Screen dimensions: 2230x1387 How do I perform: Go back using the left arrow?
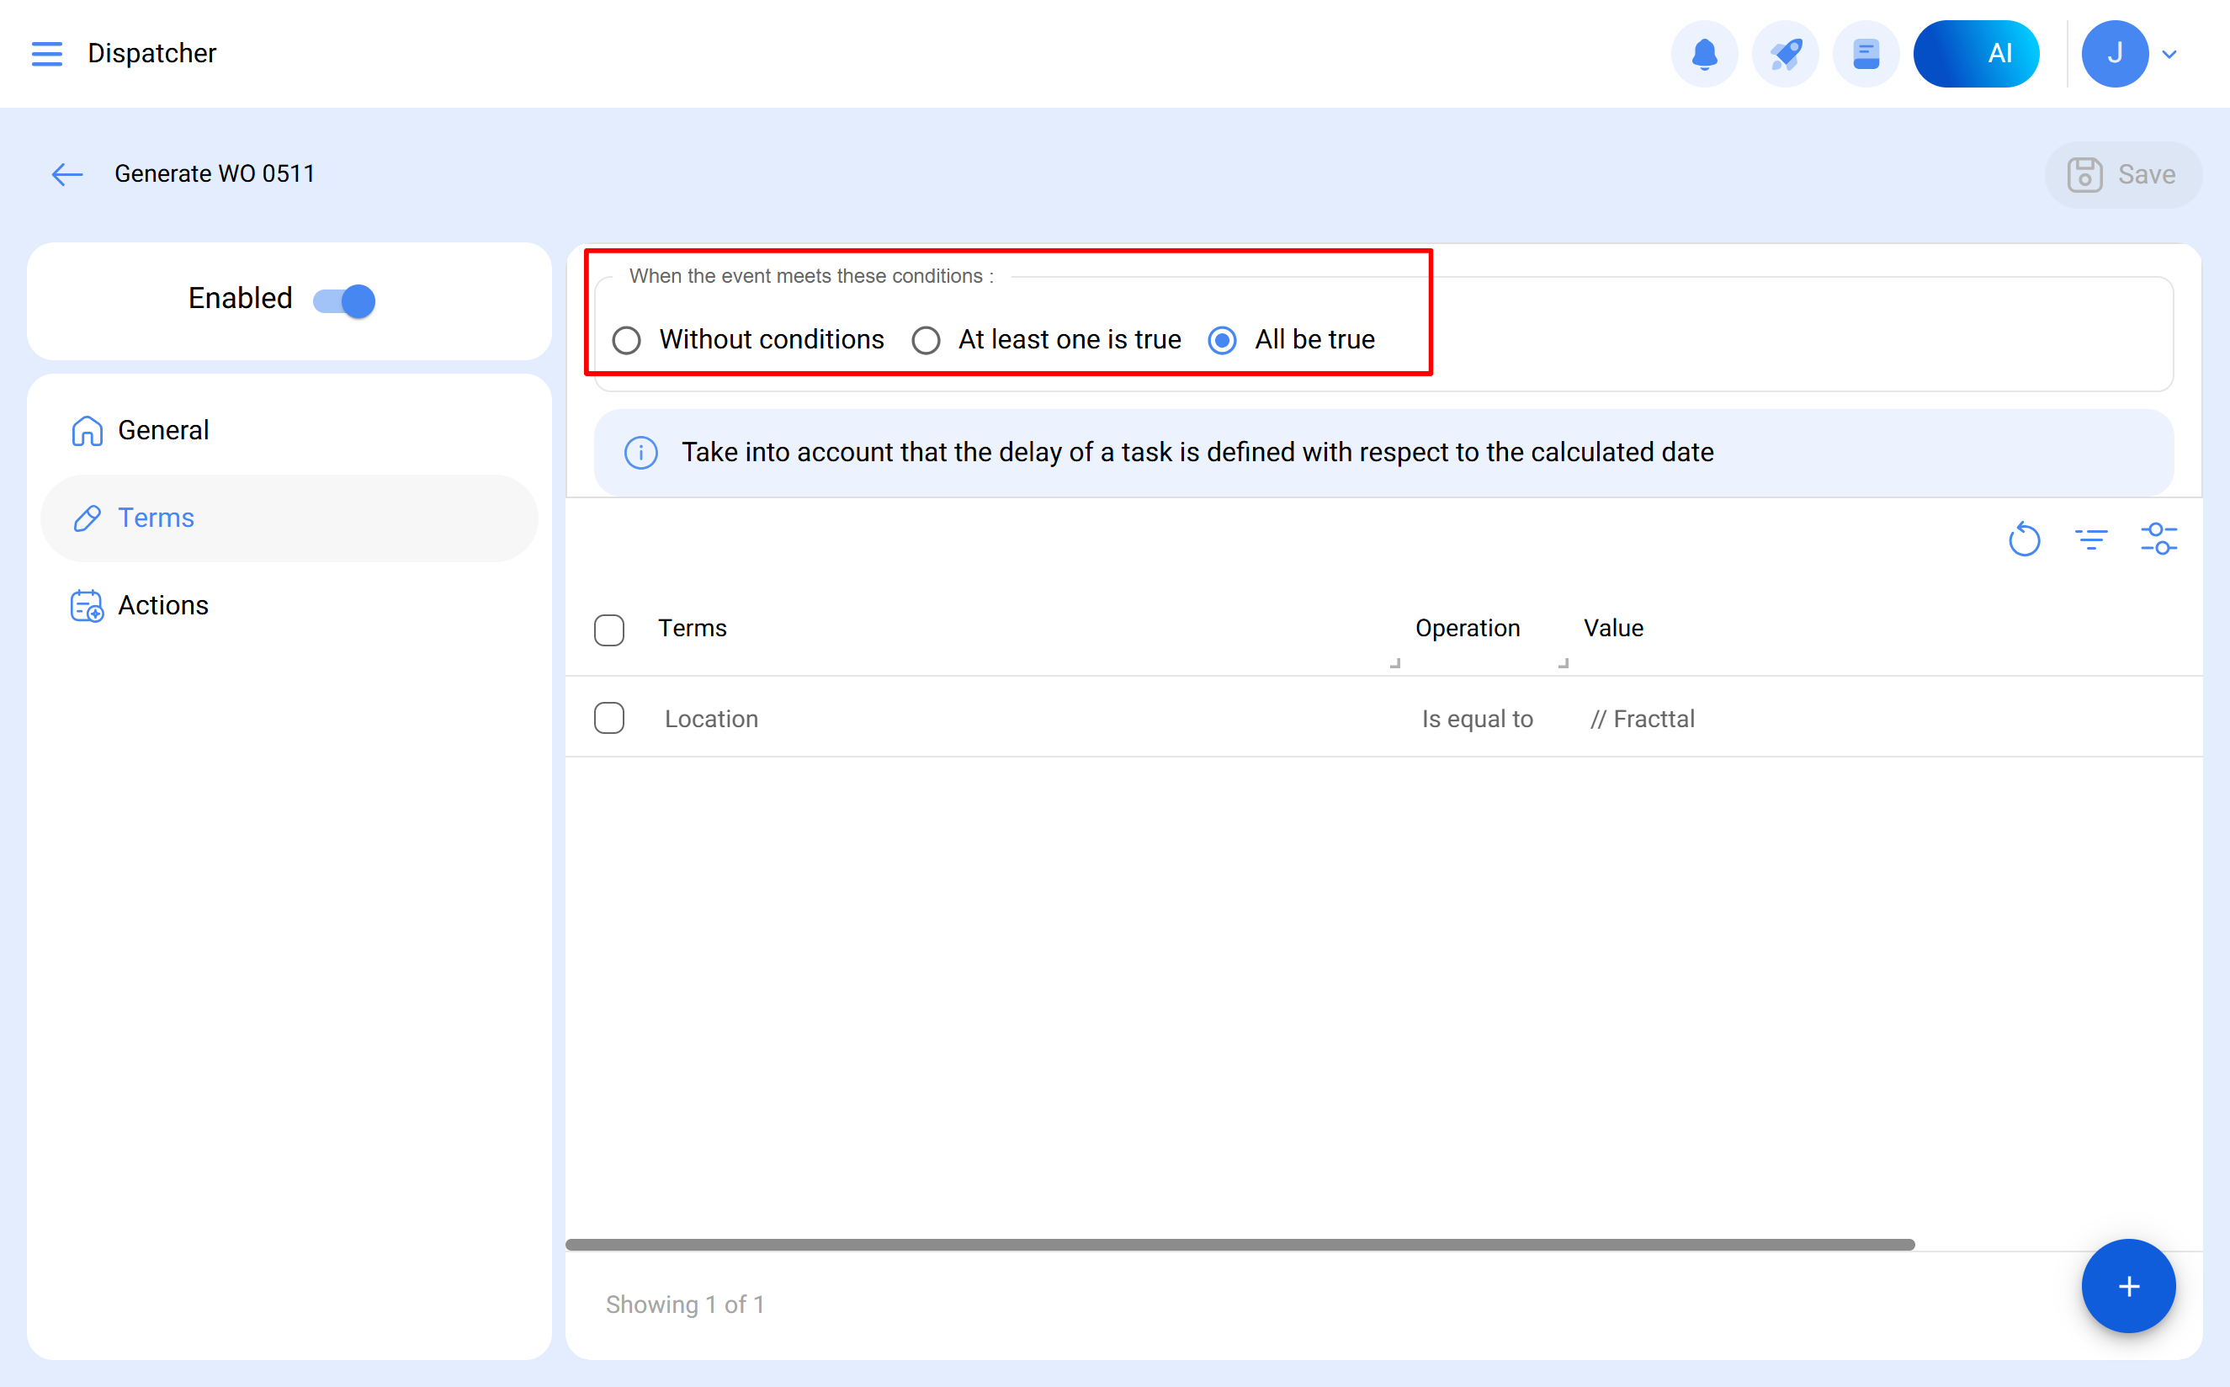67,174
